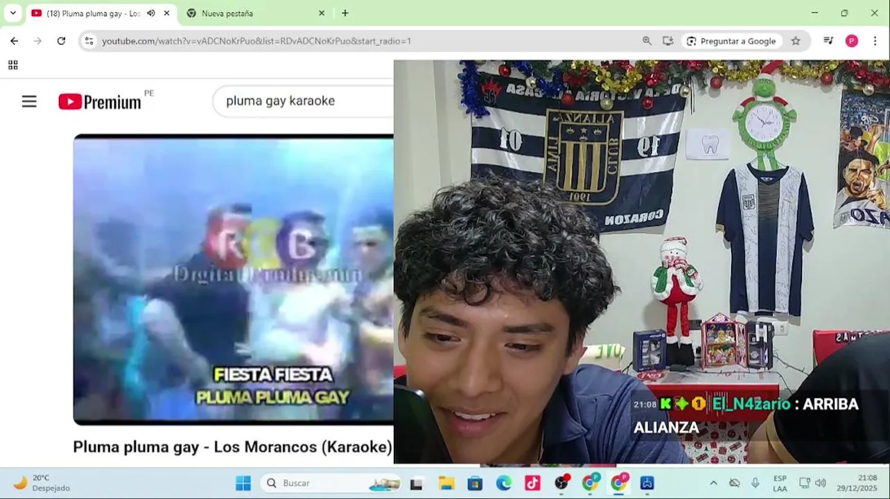890x499 pixels.
Task: Open the OBS Studio taskbar icon
Action: click(561, 483)
